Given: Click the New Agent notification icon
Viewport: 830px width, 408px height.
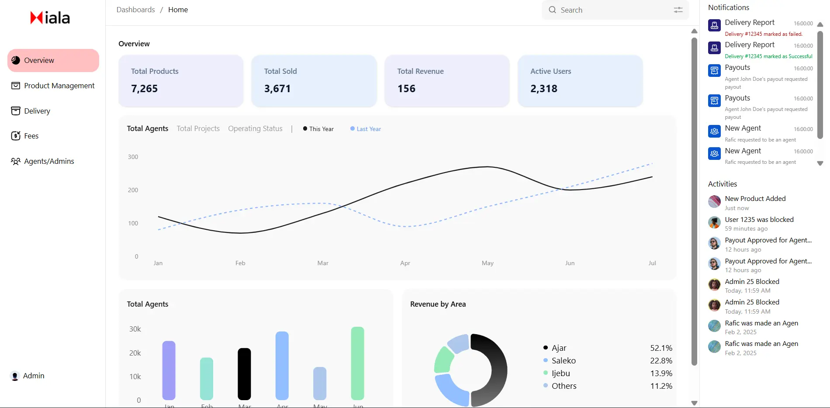Looking at the screenshot, I should pos(714,131).
